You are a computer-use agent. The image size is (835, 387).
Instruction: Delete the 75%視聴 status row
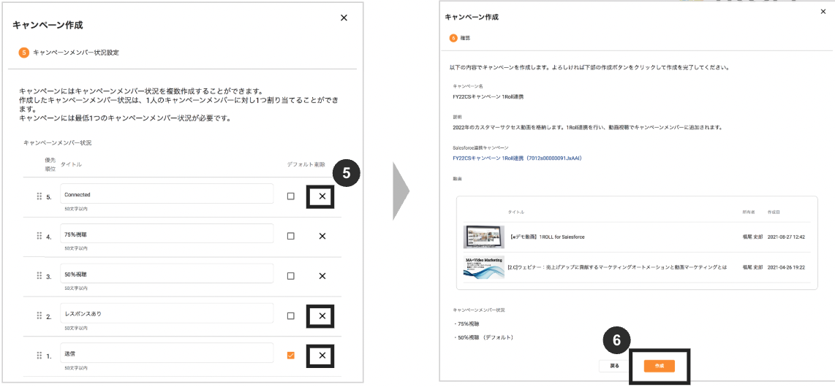point(322,236)
